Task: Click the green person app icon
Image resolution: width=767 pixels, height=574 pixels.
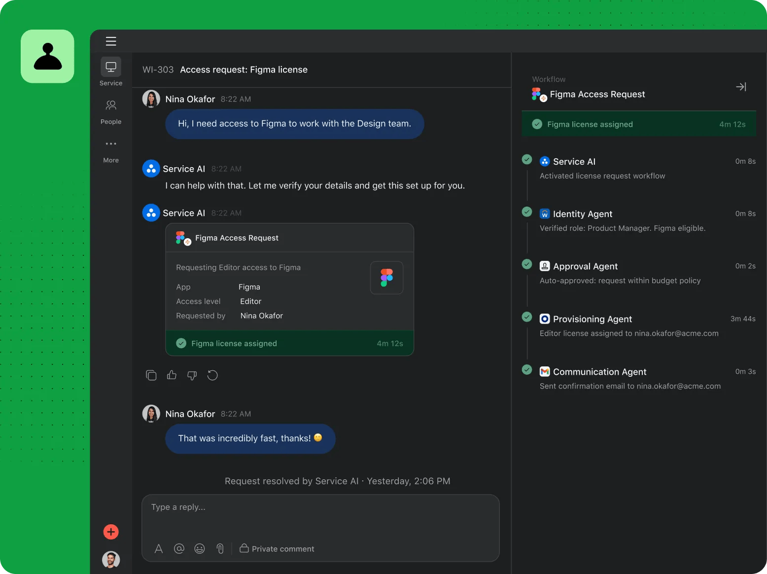Action: tap(47, 56)
